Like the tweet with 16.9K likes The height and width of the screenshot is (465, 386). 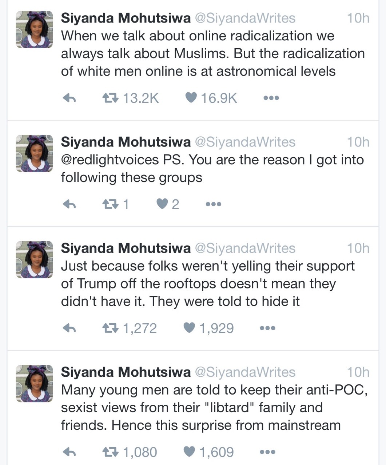(191, 97)
